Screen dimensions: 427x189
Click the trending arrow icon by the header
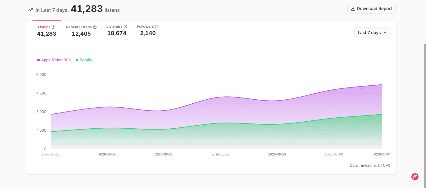[30, 10]
